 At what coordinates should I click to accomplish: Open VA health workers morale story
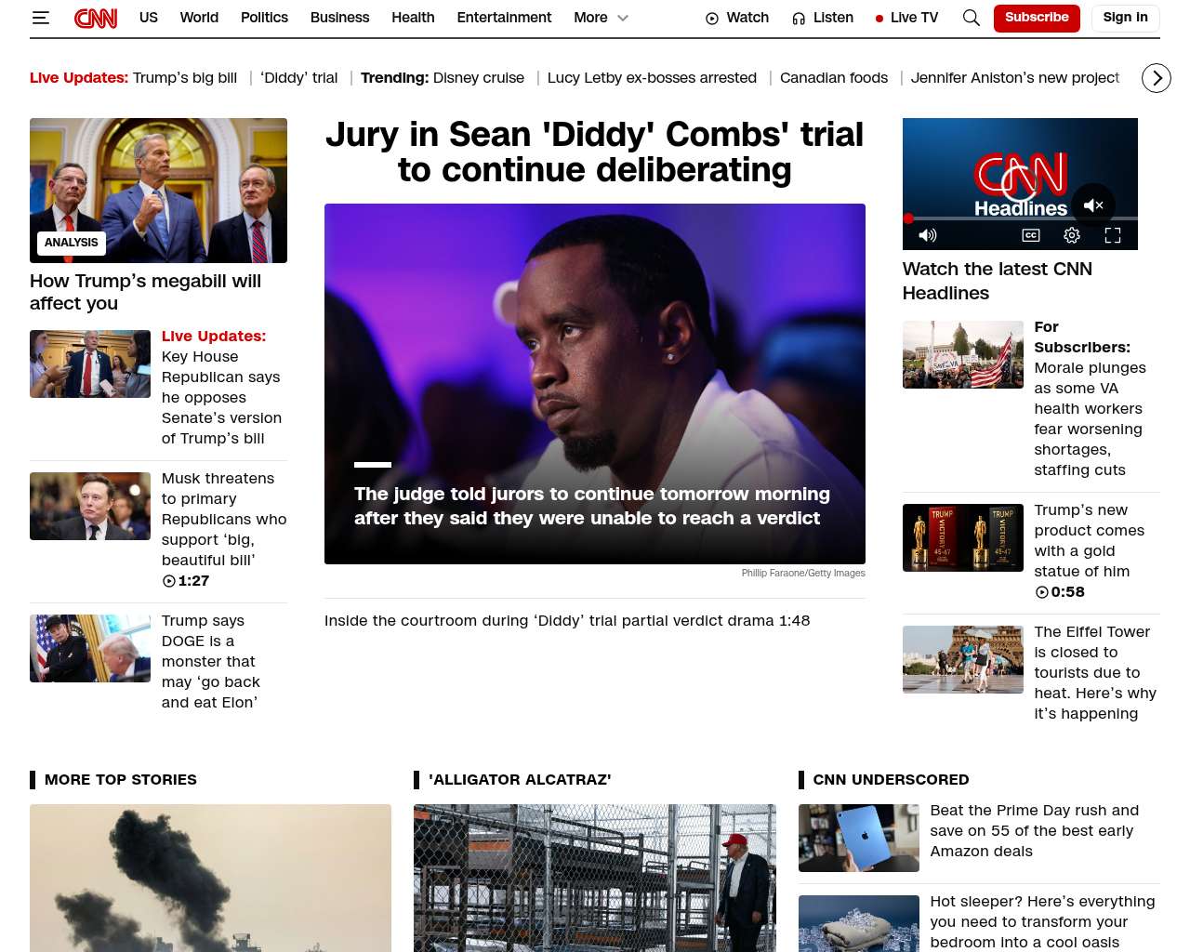pyautogui.click(x=1090, y=398)
